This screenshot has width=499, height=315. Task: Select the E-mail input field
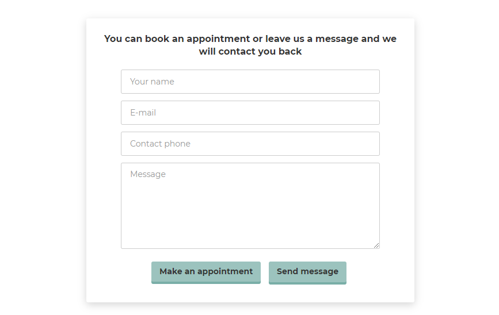[x=250, y=113]
